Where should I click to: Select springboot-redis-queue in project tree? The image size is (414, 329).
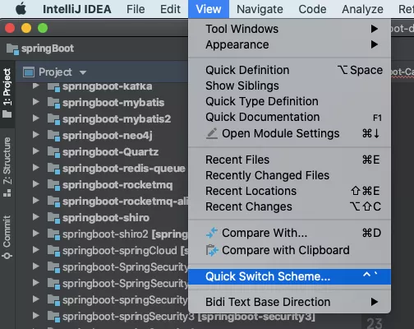[124, 169]
